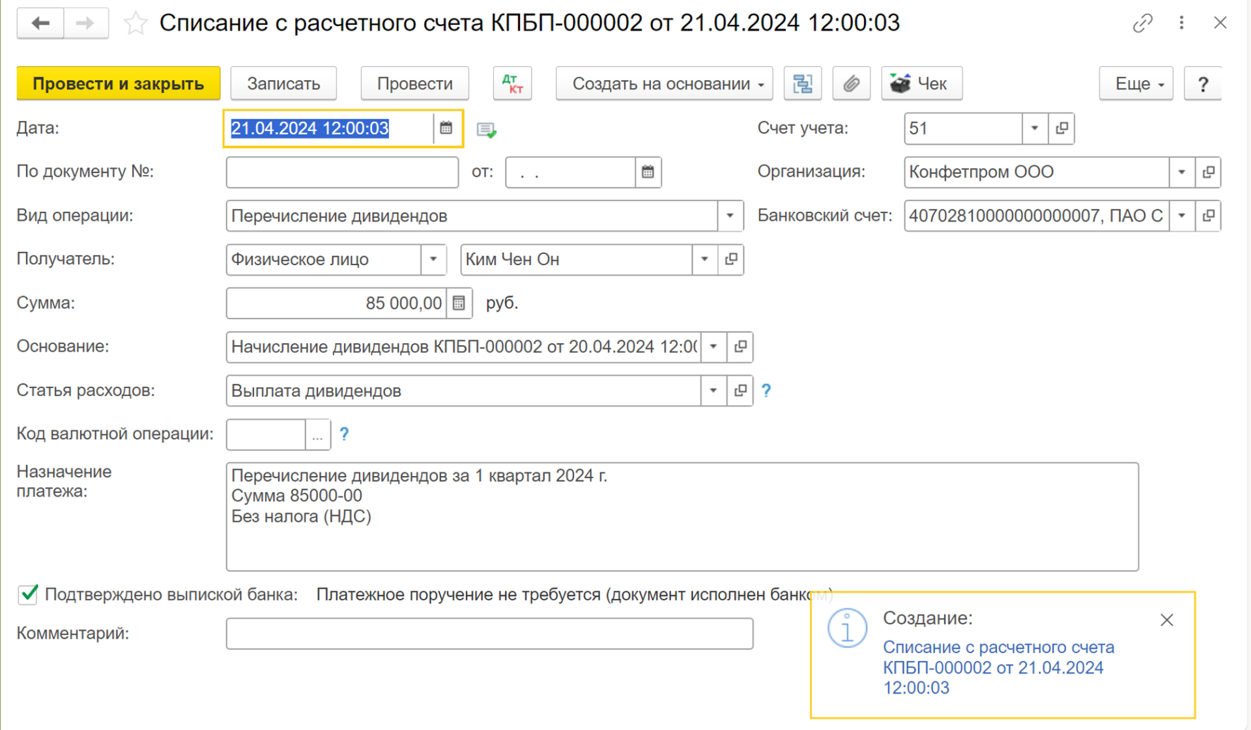Expand the Физическое лицо recipient type dropdown
This screenshot has height=730, width=1251.
click(433, 259)
